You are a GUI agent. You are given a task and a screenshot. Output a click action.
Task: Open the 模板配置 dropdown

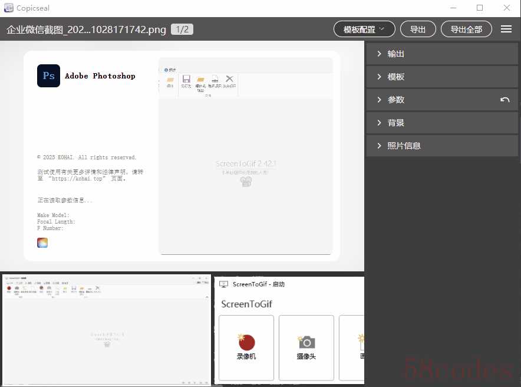tap(364, 29)
